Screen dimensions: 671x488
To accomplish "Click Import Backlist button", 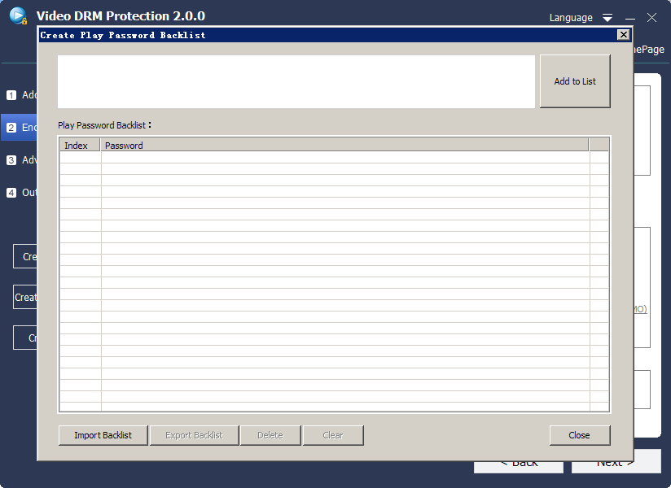I will pyautogui.click(x=103, y=435).
